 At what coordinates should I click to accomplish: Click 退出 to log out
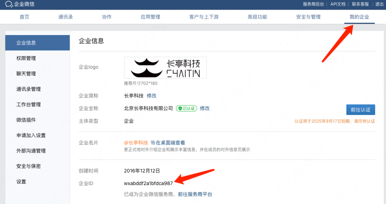tap(379, 4)
